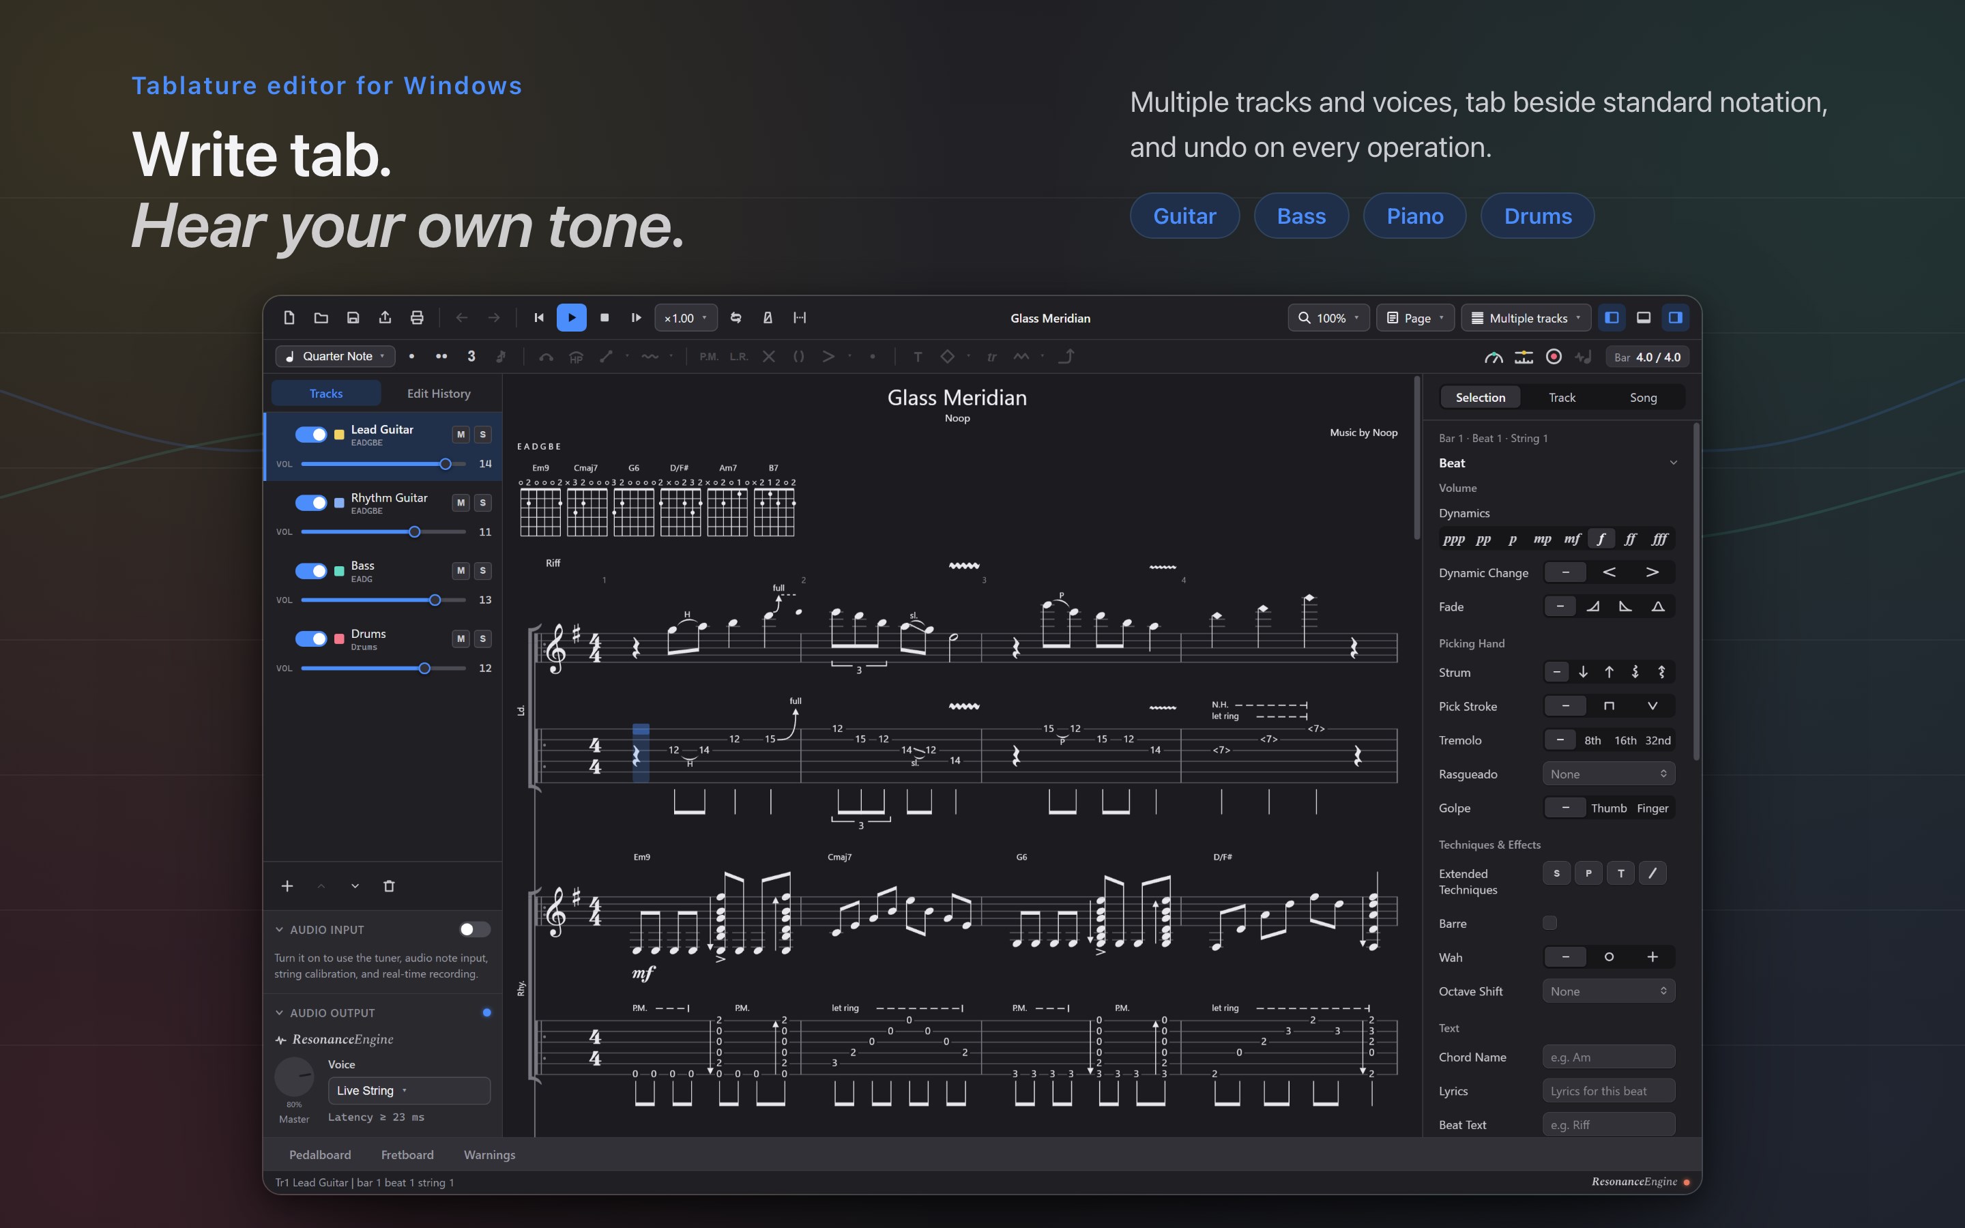Solo the Drums track with its S button
The image size is (1965, 1228).
click(483, 639)
